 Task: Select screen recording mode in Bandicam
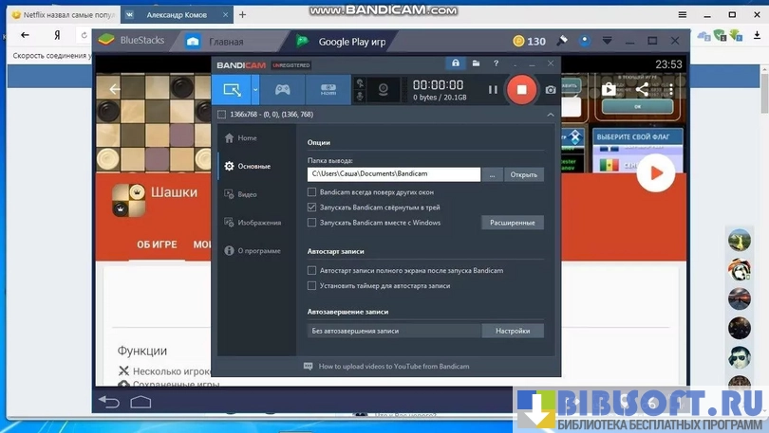point(230,90)
